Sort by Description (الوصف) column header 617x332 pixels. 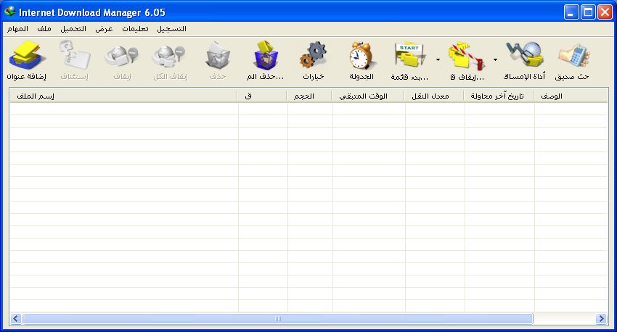click(571, 96)
